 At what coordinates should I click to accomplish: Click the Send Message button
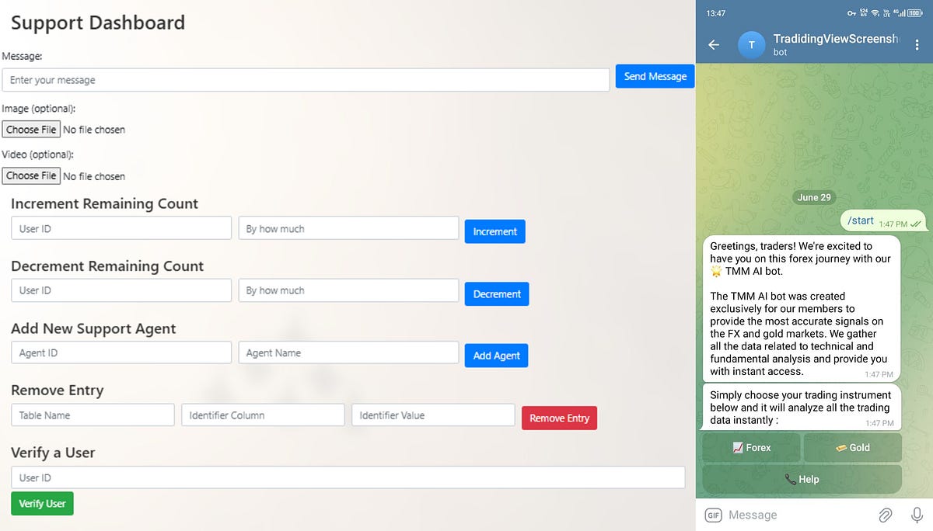pos(654,76)
